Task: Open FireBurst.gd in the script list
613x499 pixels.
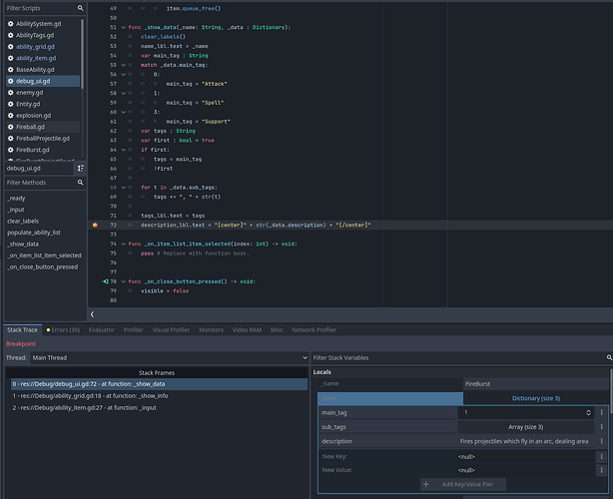Action: tap(43, 150)
